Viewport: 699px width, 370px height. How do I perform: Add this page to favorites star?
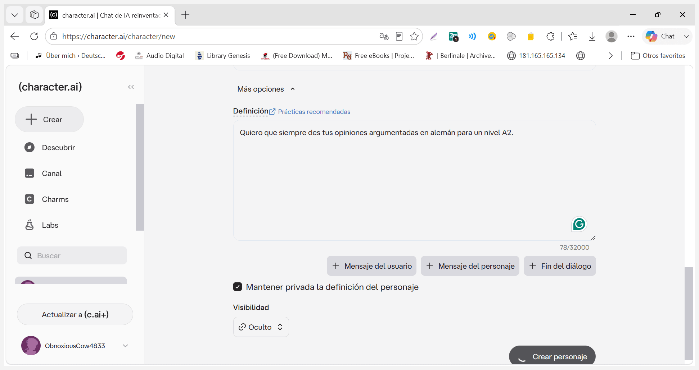[414, 36]
